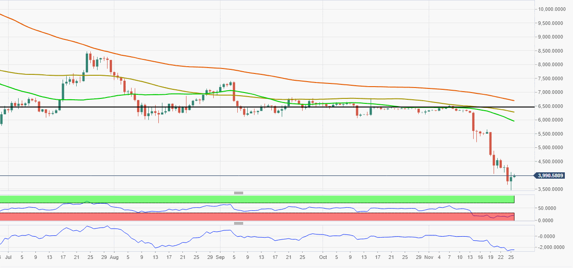Click the Sep label on time axis

pos(220,257)
